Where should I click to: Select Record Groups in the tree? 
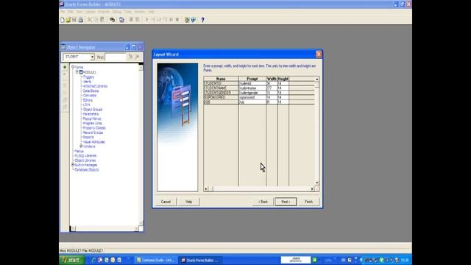coord(93,132)
